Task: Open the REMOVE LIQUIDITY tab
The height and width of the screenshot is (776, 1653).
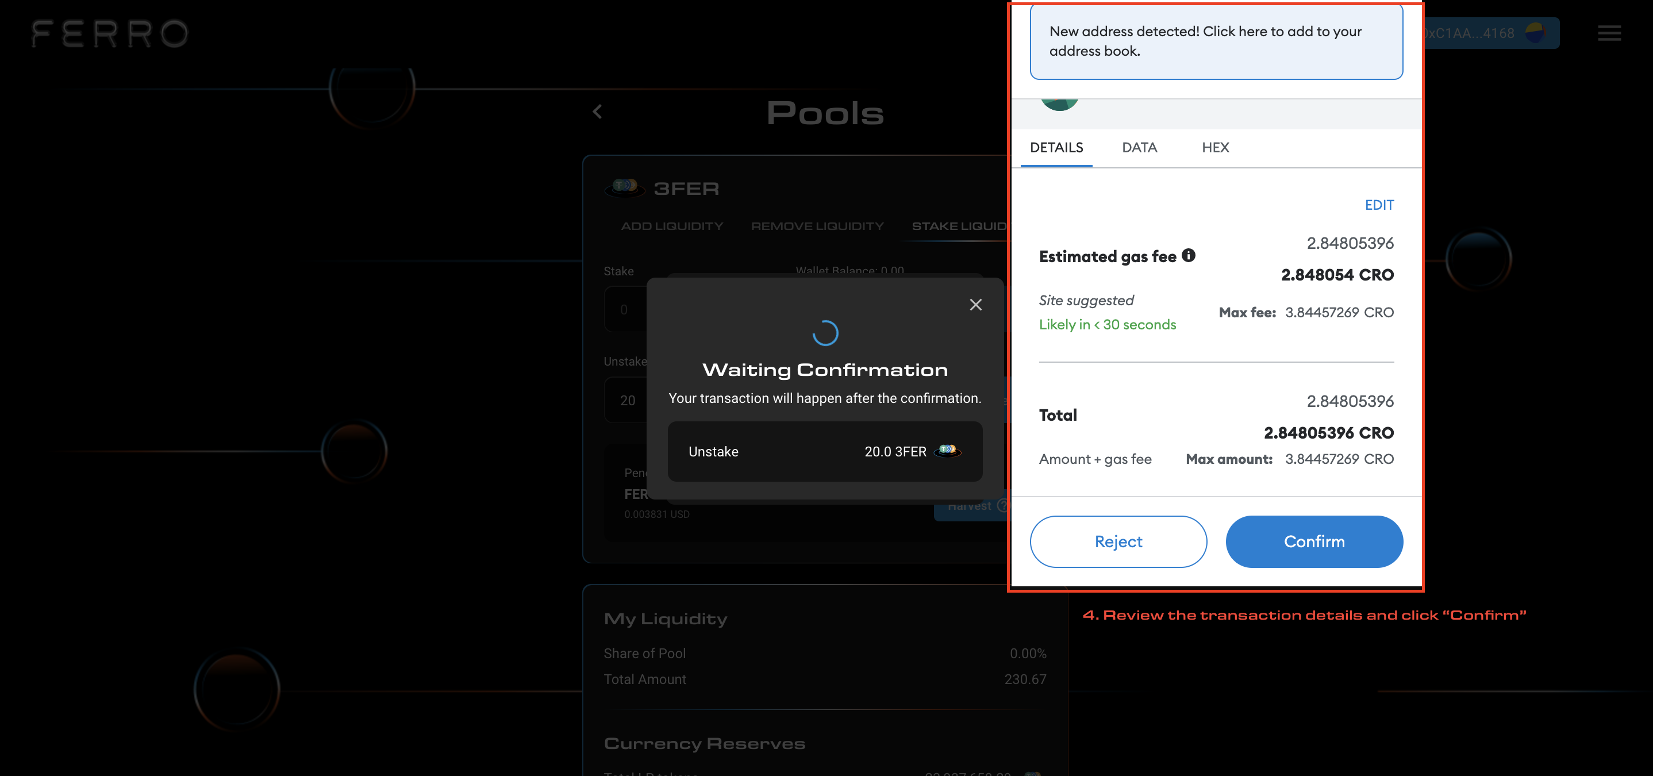Action: coord(817,226)
